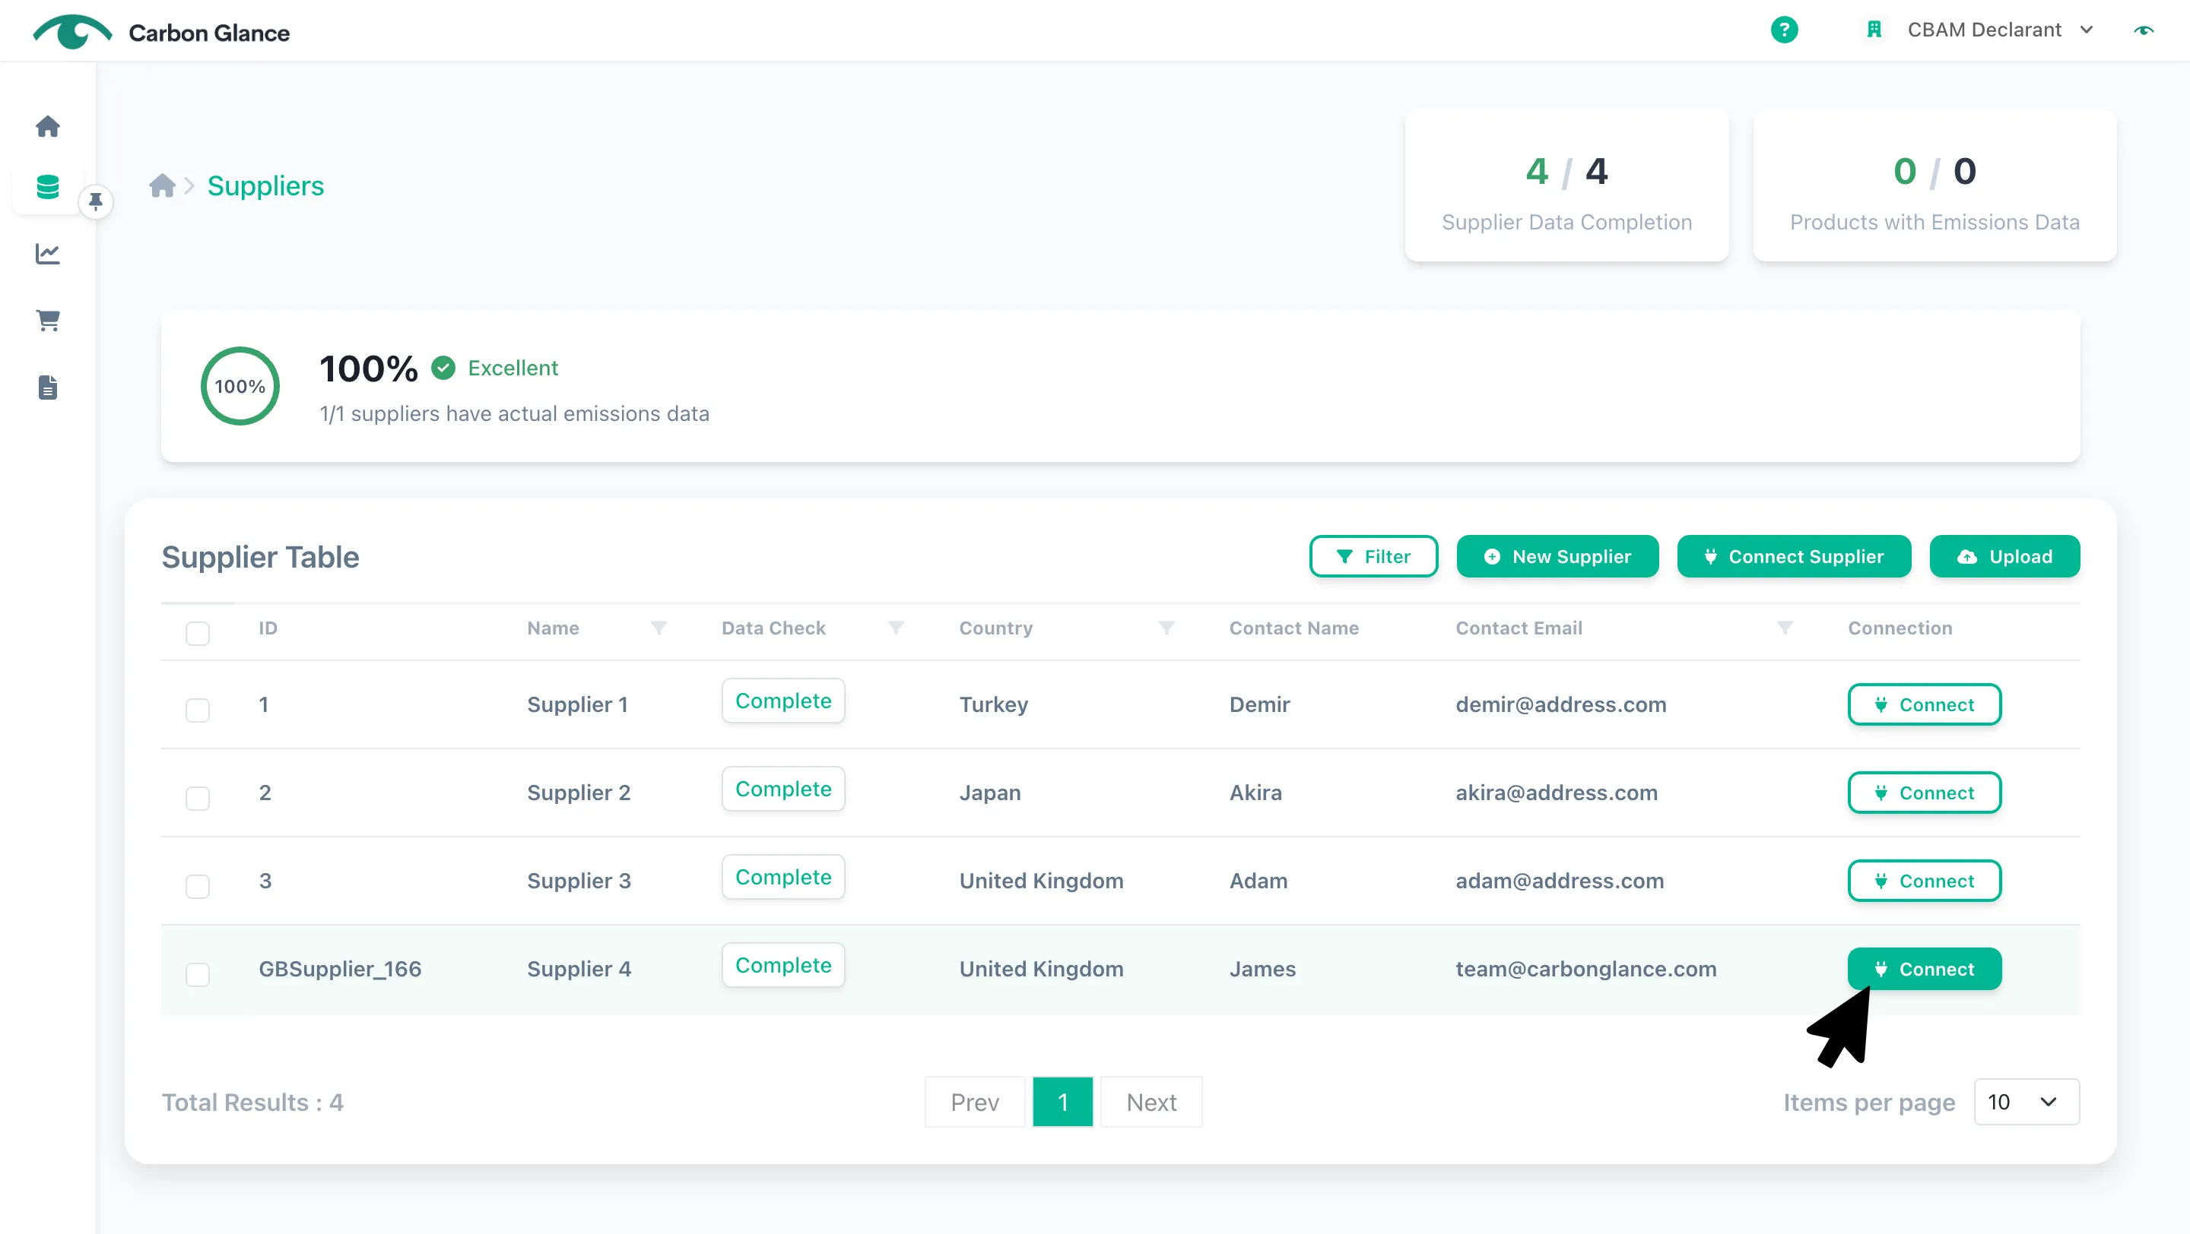Screen dimensions: 2190x1234
Task: Click the Supplier 2 name cell
Action: (x=579, y=793)
